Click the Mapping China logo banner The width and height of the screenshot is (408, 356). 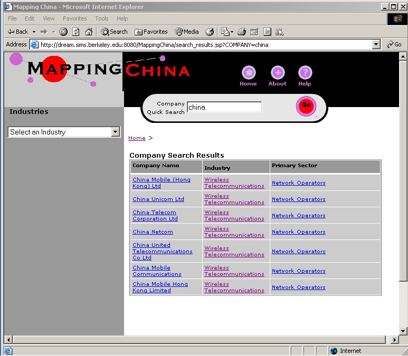point(99,70)
